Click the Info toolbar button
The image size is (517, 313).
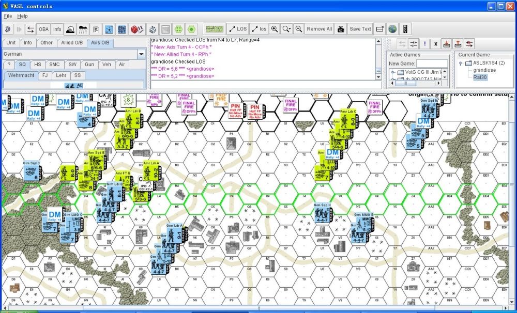pyautogui.click(x=57, y=29)
